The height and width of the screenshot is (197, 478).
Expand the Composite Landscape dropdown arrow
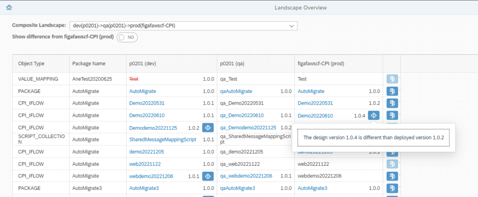pos(291,26)
